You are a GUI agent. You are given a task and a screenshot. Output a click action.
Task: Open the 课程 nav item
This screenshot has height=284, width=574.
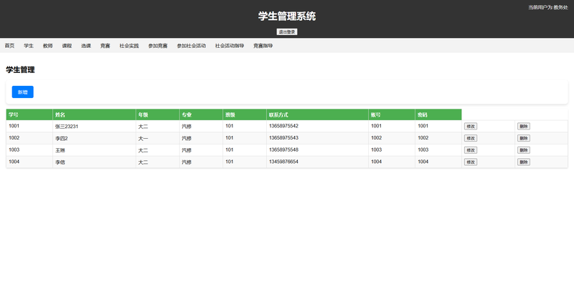click(x=67, y=46)
